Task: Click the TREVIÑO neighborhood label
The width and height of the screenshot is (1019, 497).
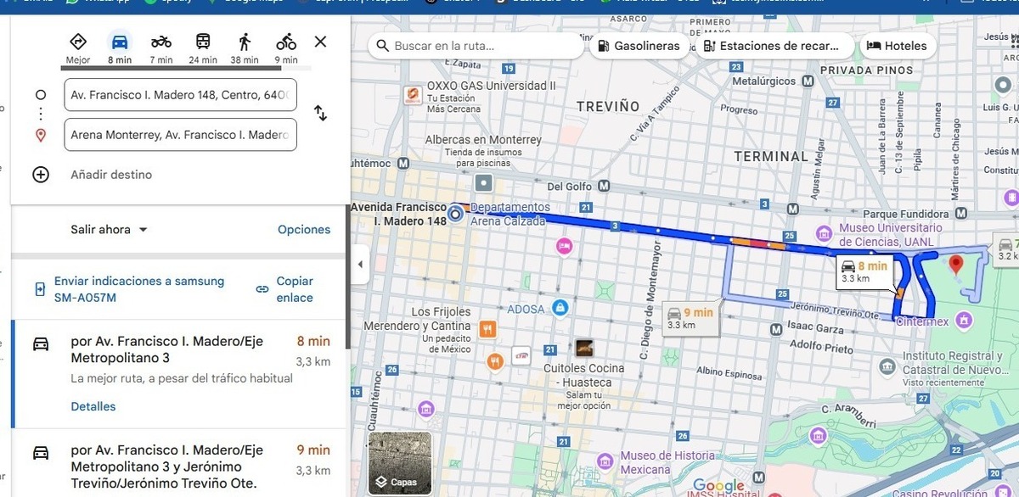Action: point(607,106)
